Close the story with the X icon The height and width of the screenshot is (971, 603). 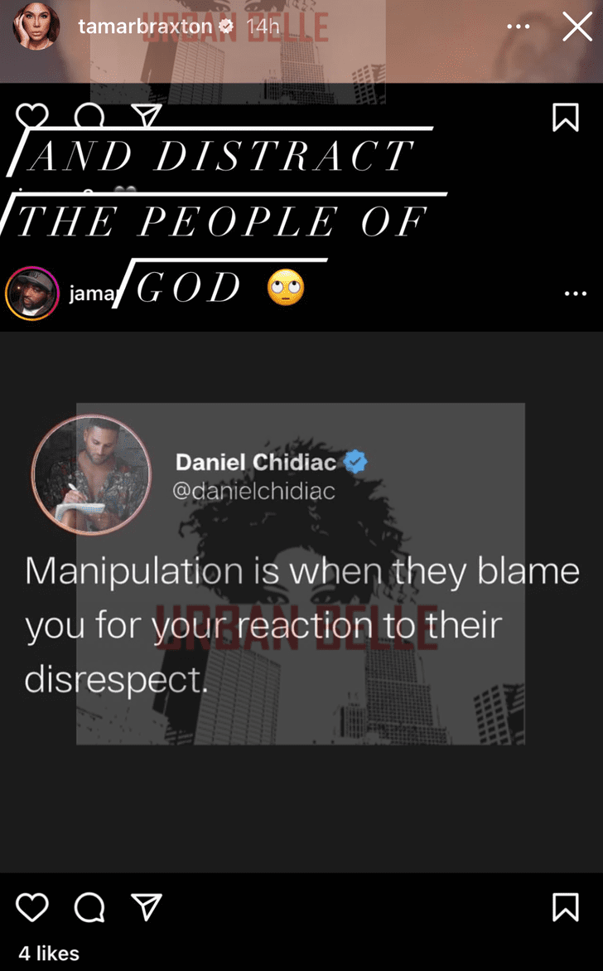coord(577,27)
